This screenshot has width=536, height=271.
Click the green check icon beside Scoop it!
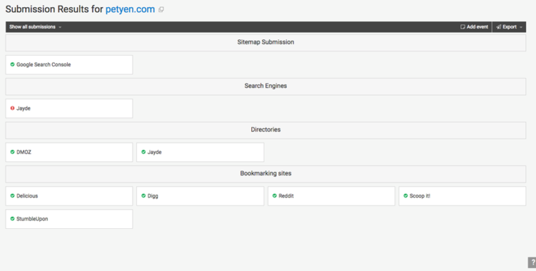tap(406, 196)
